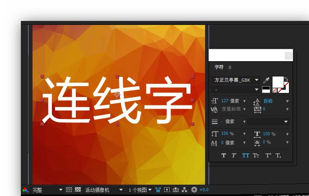Click the swap fill and stroke arrows
This screenshot has height=196, width=309.
point(286,79)
